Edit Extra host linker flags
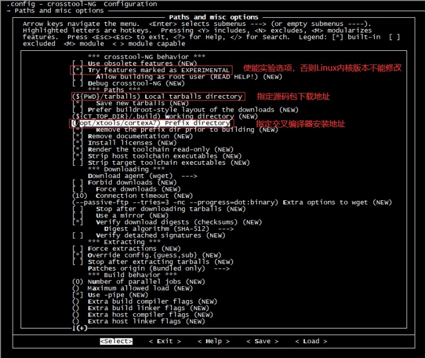The width and height of the screenshot is (425, 358). click(x=139, y=321)
